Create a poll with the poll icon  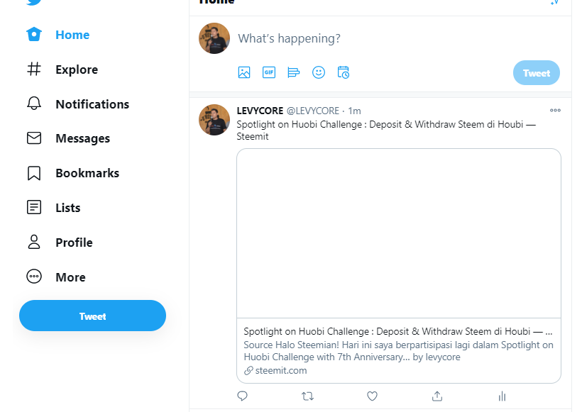[294, 72]
